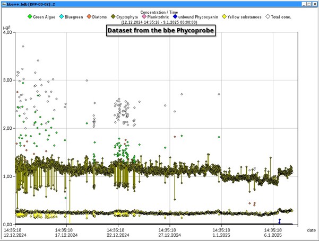Click the µg/l y-axis unit label
319x241 pixels.
click(x=7, y=26)
